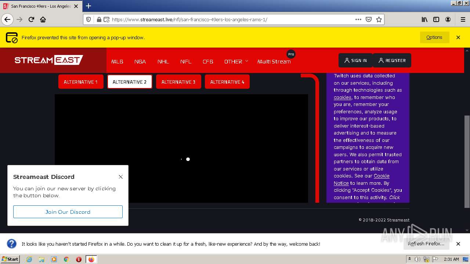Screen dimensions: 470x264
Task: Select the Firefox taskbar button
Action: [91, 259]
